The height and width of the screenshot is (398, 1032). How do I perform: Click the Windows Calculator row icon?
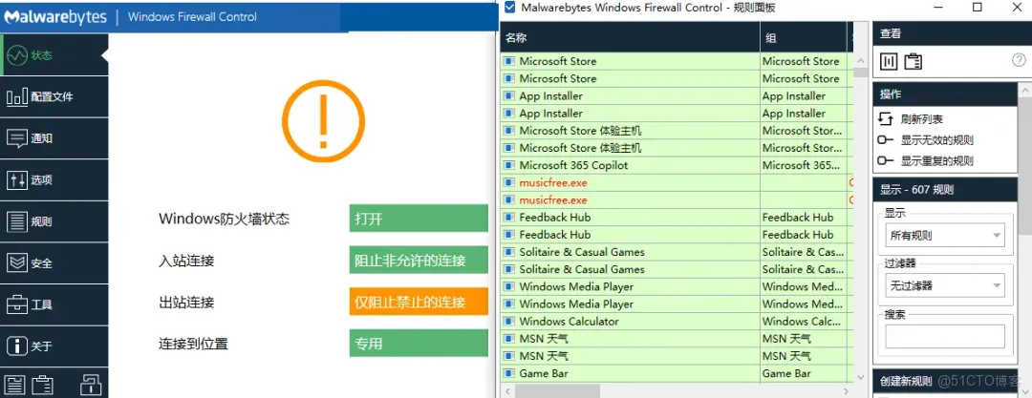(x=508, y=322)
